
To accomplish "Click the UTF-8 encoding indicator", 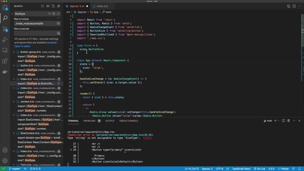I will coord(219,169).
